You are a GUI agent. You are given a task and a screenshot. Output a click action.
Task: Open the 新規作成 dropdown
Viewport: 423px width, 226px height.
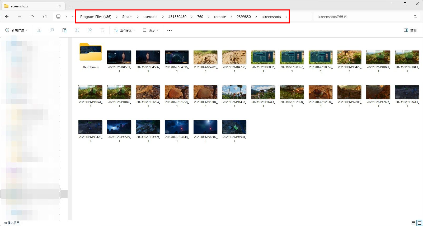[x=16, y=30]
